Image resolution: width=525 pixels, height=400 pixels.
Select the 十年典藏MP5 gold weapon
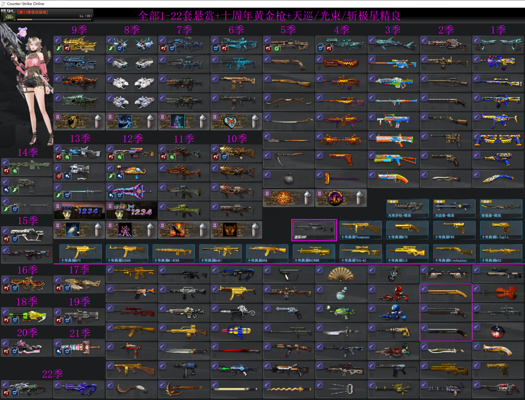(x=80, y=253)
